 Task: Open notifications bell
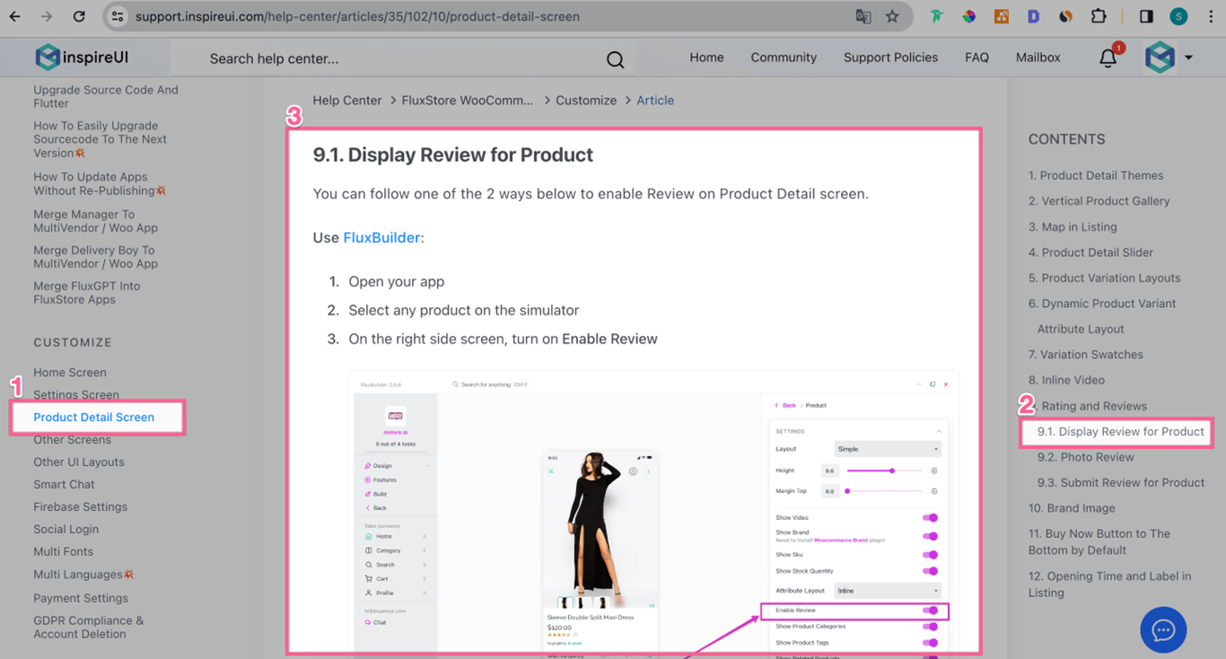point(1108,58)
